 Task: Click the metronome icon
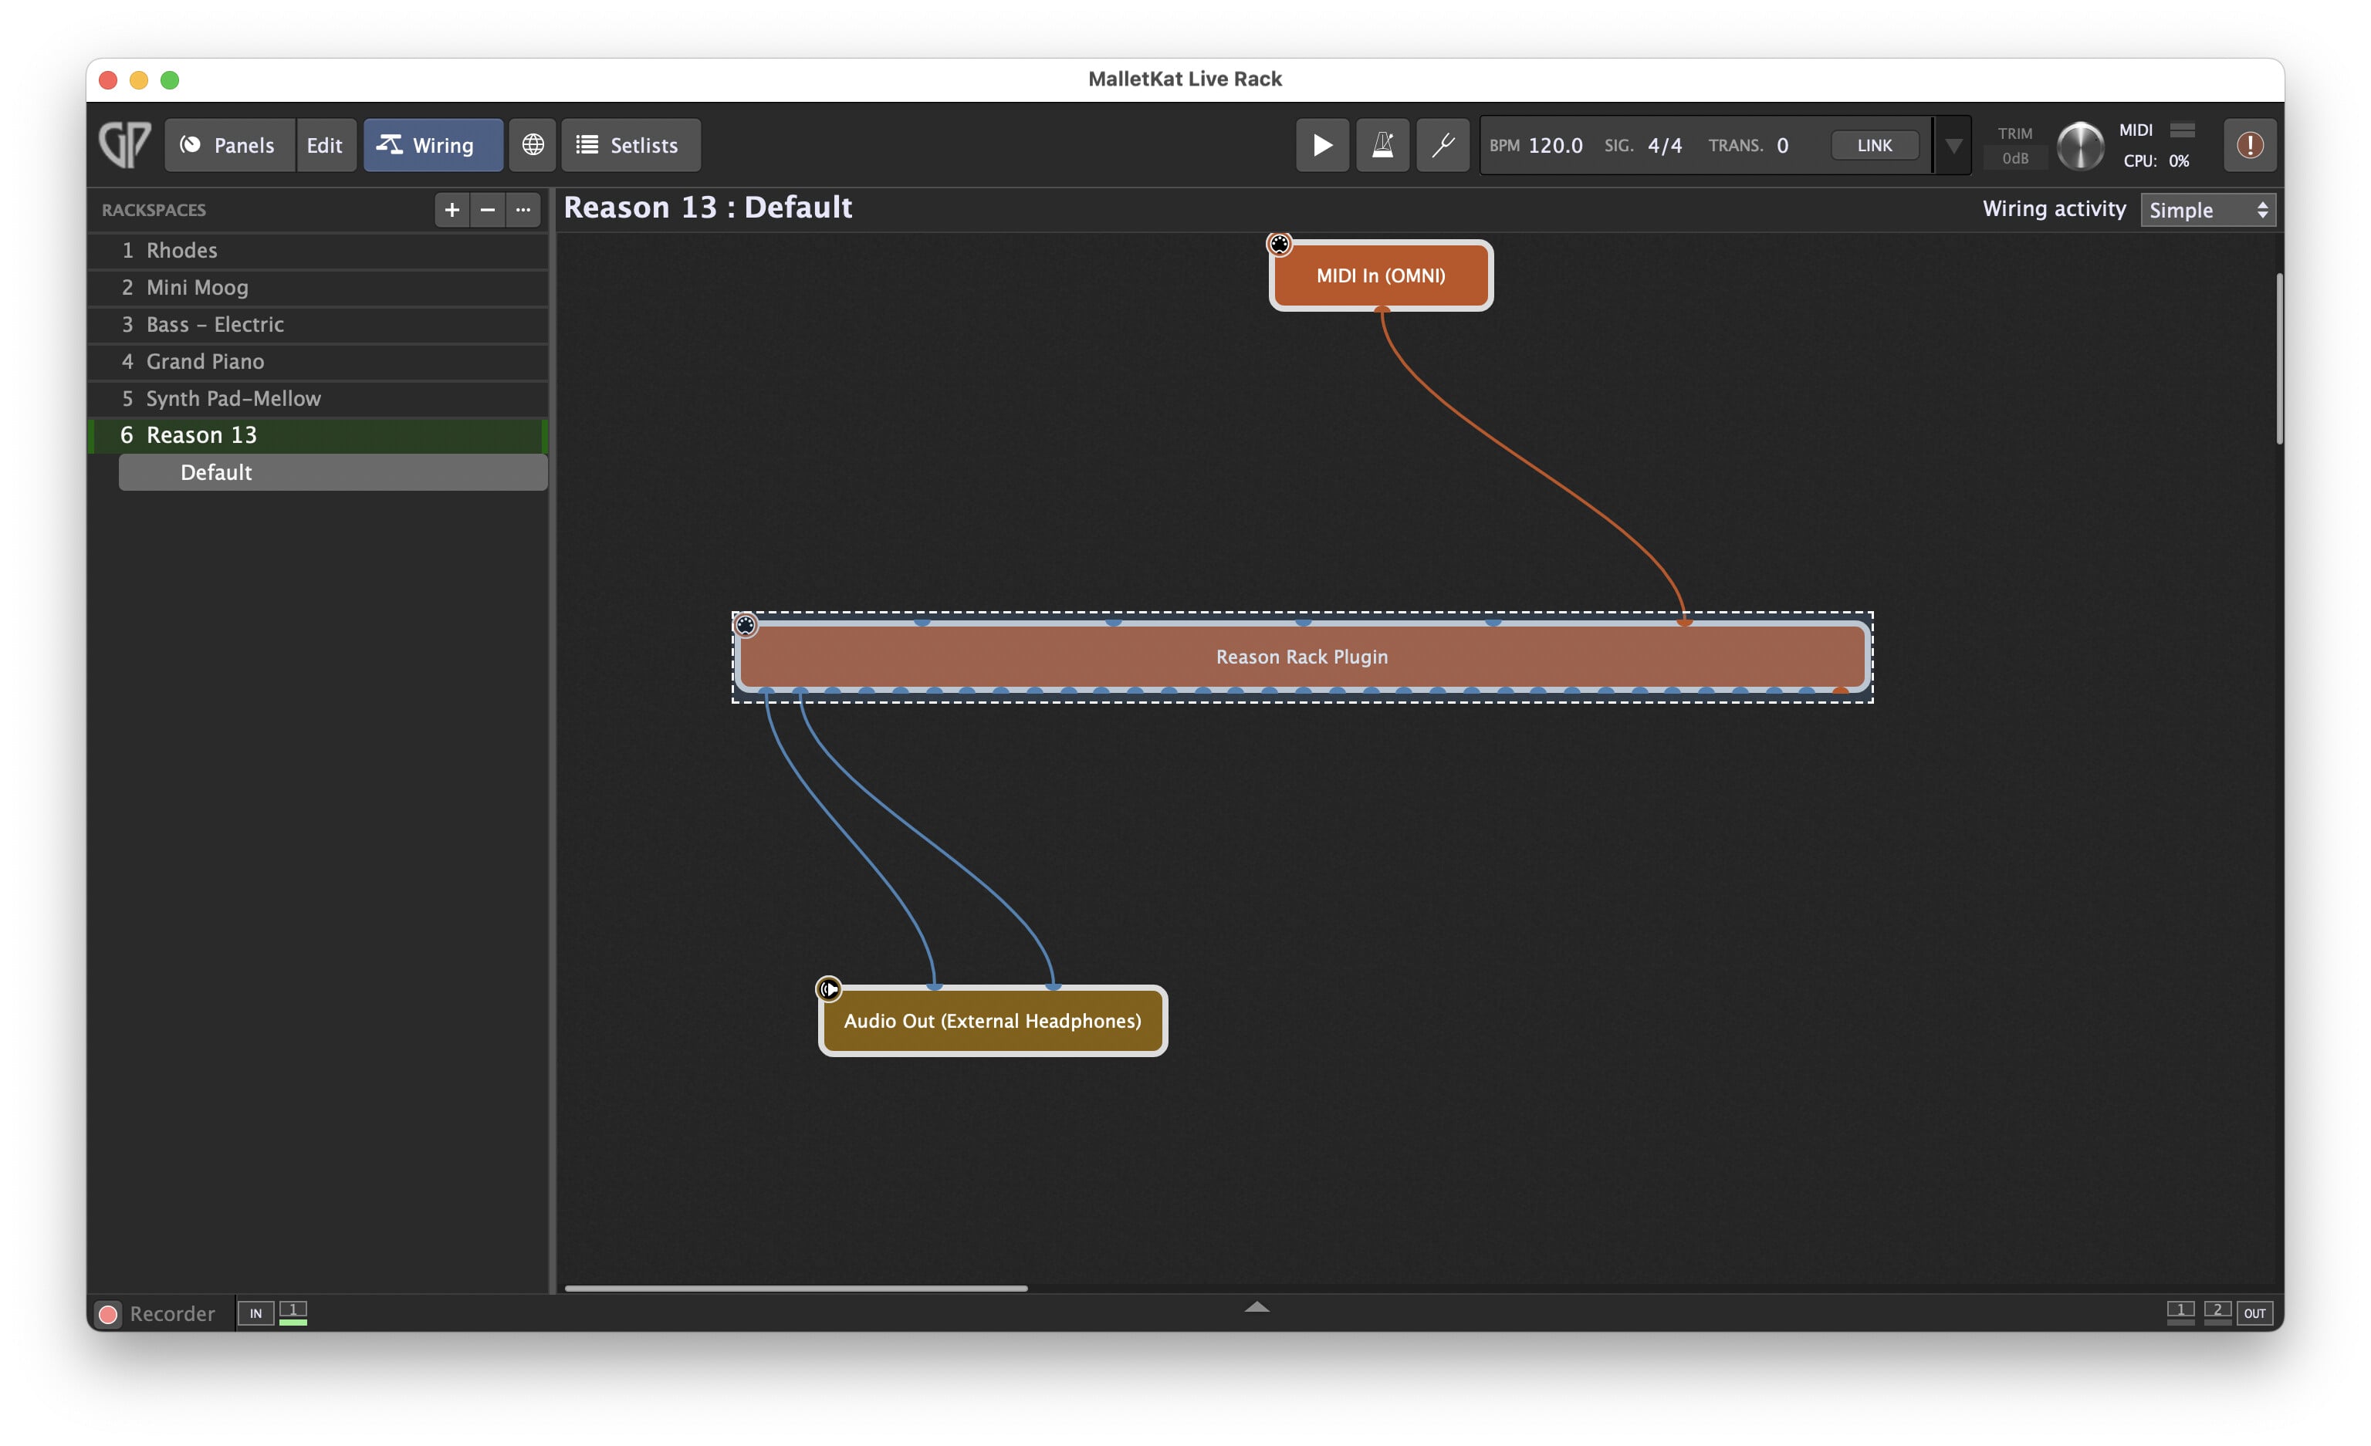1382,144
